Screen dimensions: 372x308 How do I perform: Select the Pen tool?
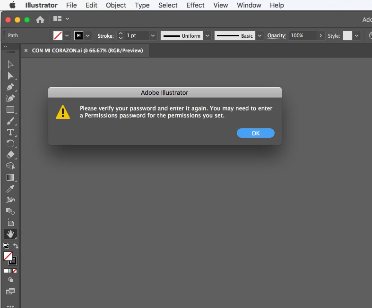point(10,87)
